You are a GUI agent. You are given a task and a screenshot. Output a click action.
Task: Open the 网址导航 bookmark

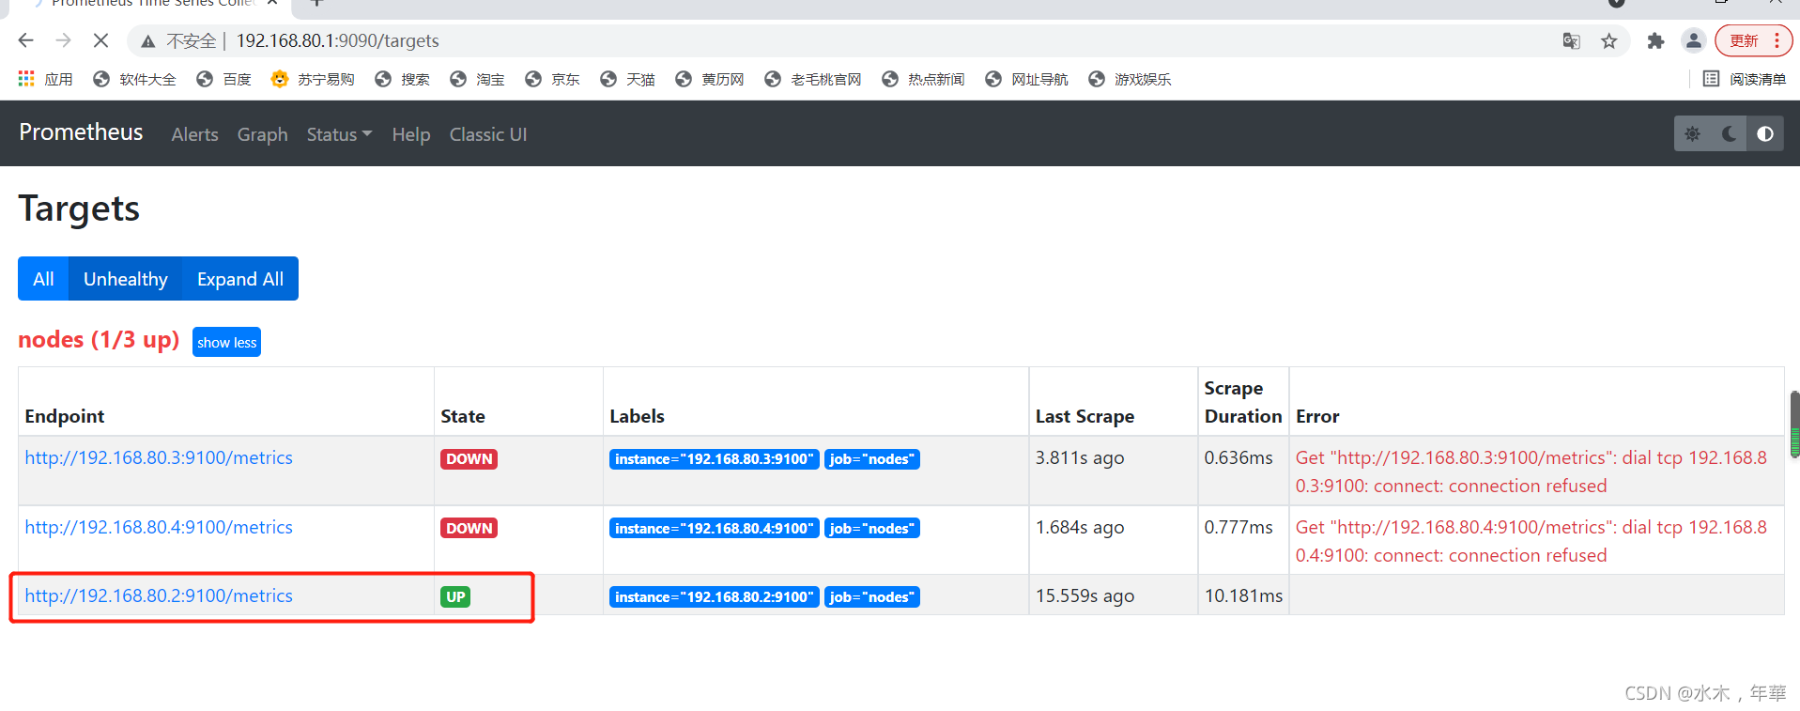(1026, 79)
